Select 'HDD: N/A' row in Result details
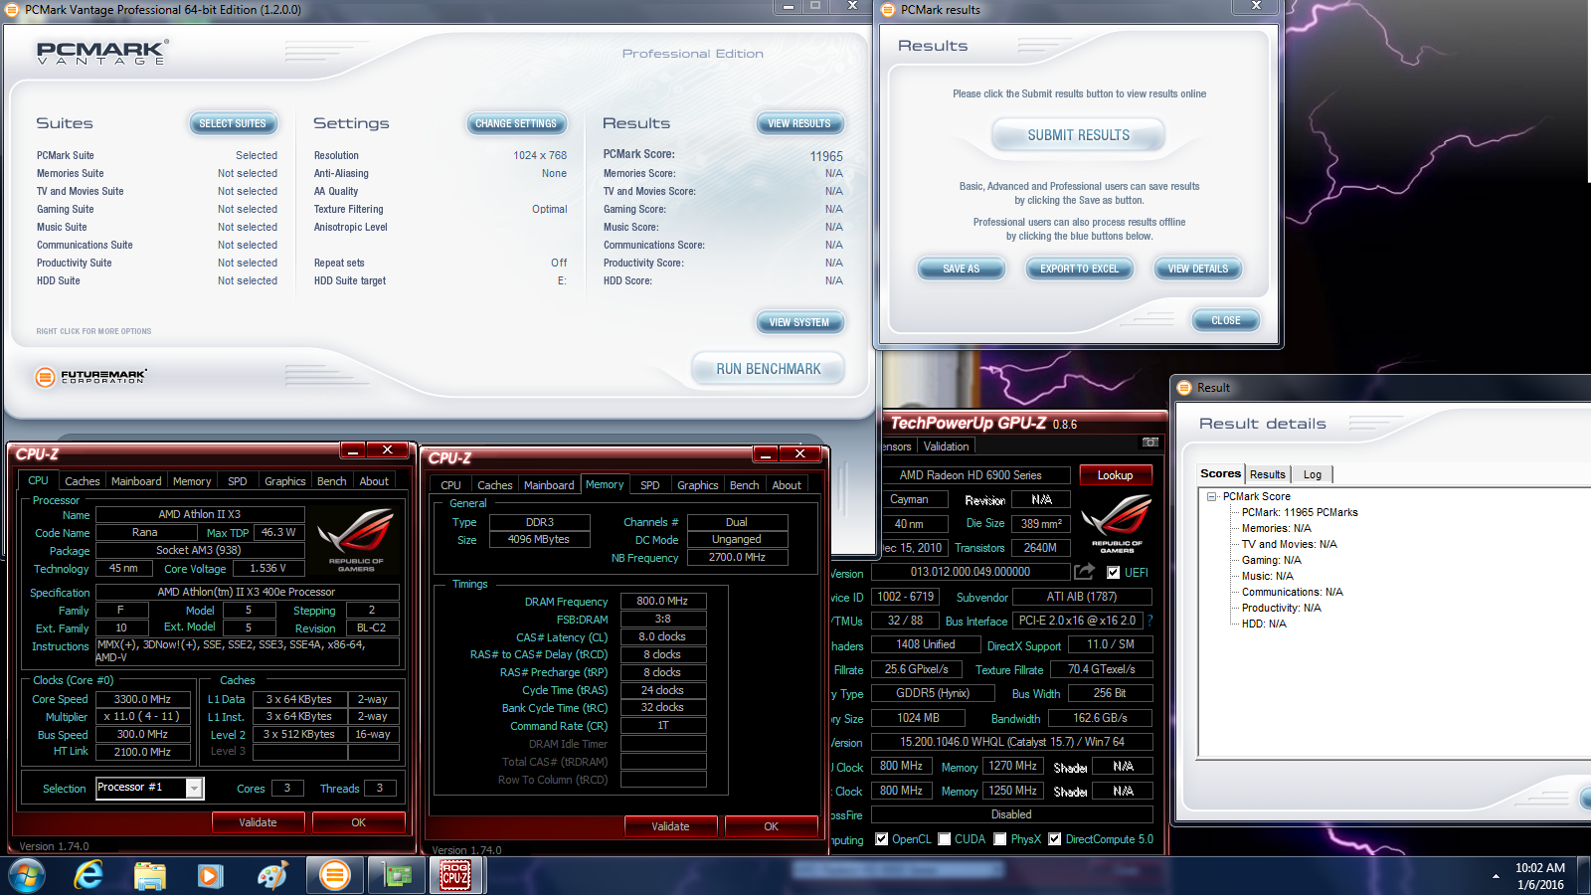The image size is (1591, 895). tap(1264, 624)
